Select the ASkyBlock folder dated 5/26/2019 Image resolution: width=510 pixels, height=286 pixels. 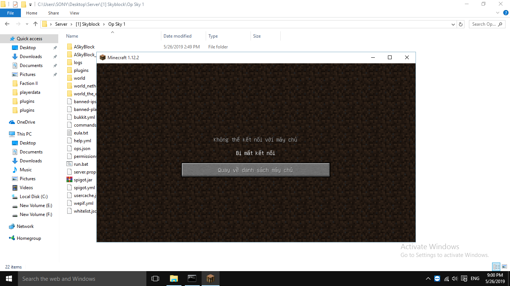pyautogui.click(x=84, y=47)
